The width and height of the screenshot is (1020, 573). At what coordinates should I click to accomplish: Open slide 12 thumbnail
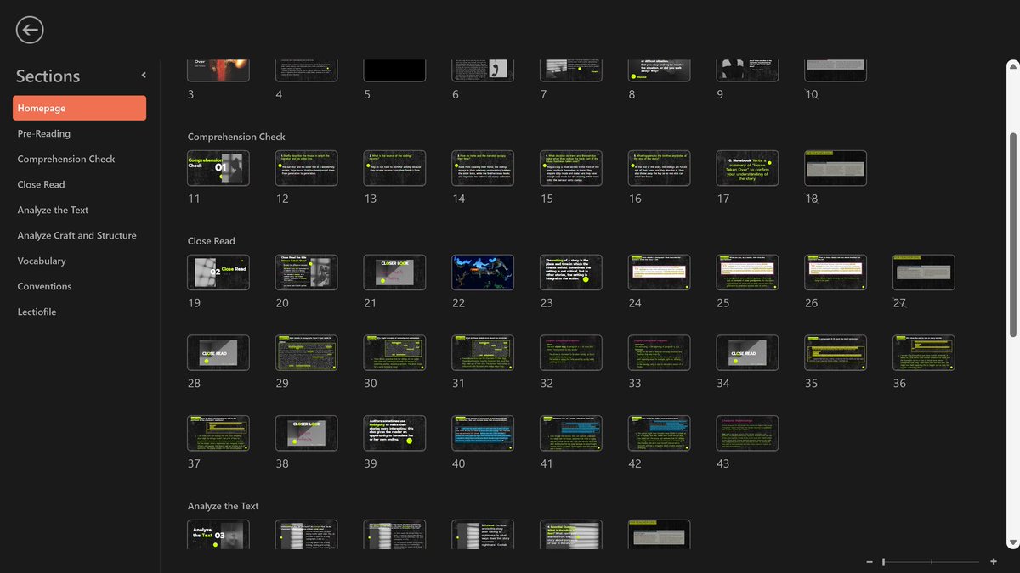point(307,168)
